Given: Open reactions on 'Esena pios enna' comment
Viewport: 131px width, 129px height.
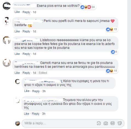Looking at the screenshot, I should tap(88, 7).
